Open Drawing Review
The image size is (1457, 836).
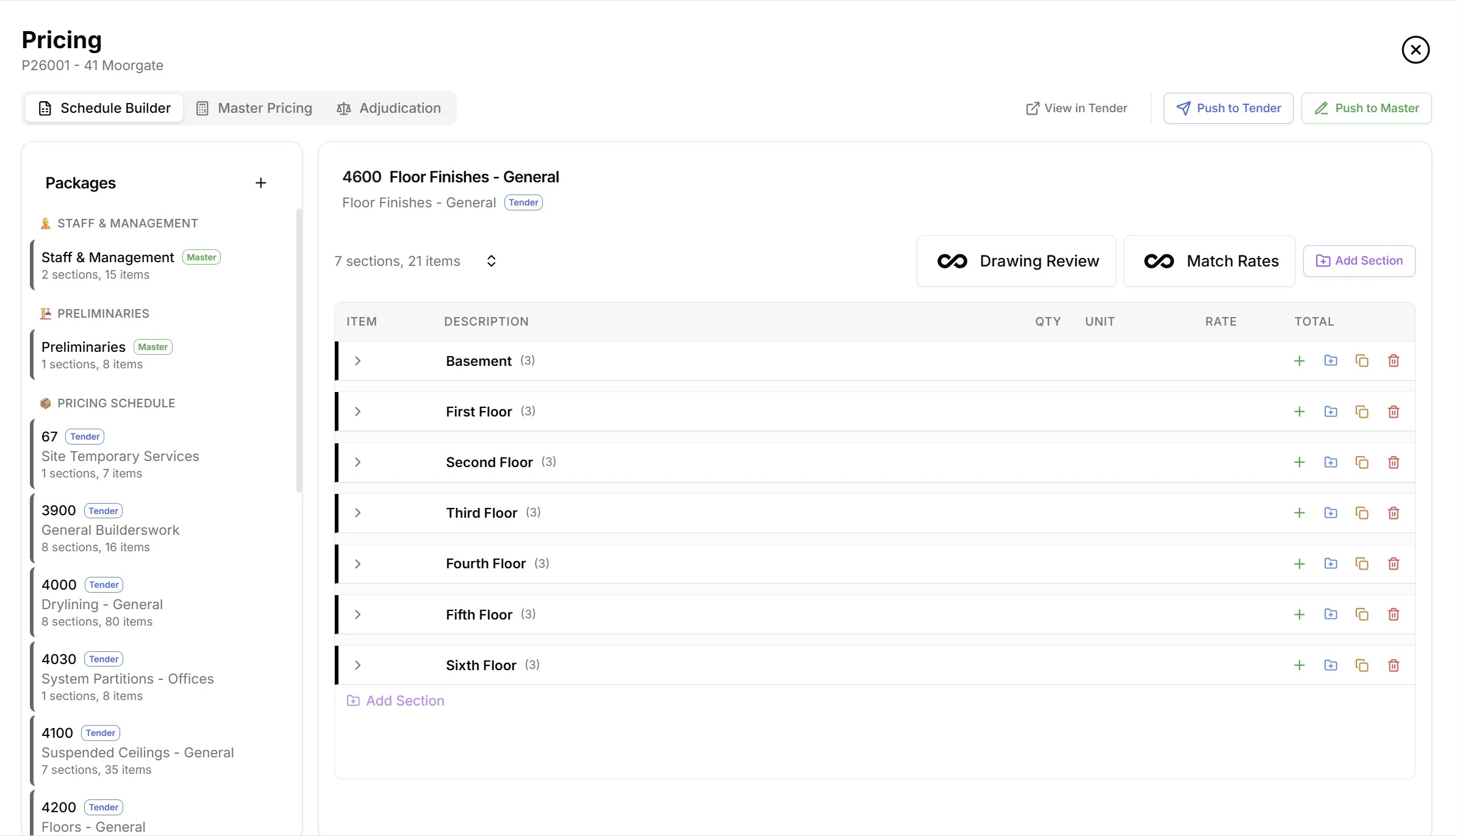(x=1016, y=261)
